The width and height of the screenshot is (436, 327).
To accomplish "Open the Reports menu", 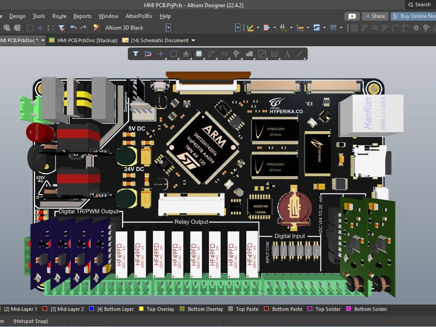I will [82, 16].
